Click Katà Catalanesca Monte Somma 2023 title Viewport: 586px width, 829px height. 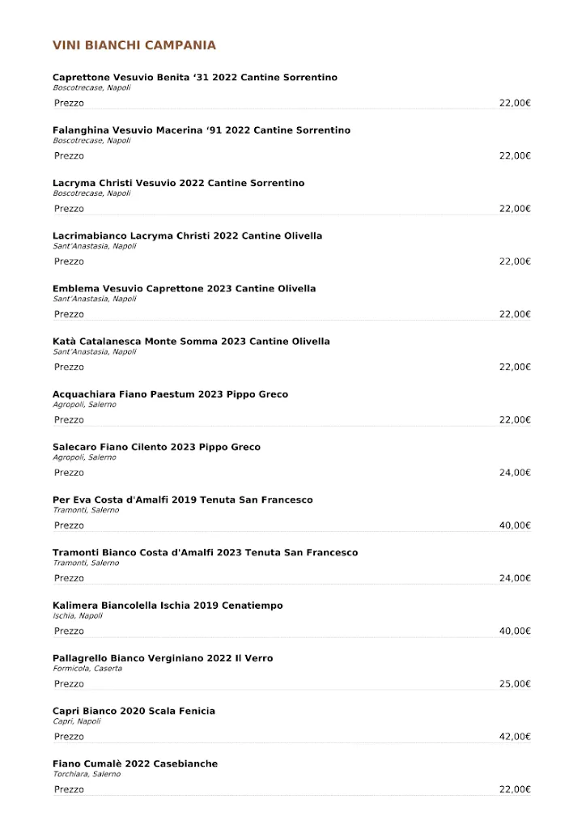(x=191, y=342)
